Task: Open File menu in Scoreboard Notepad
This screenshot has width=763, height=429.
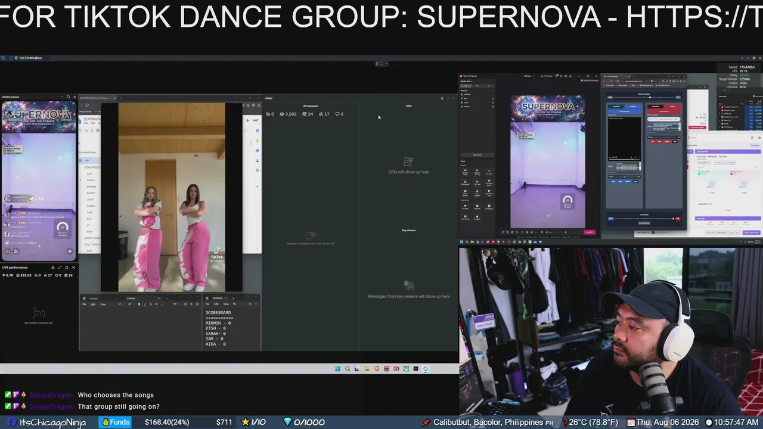Action: click(209, 304)
